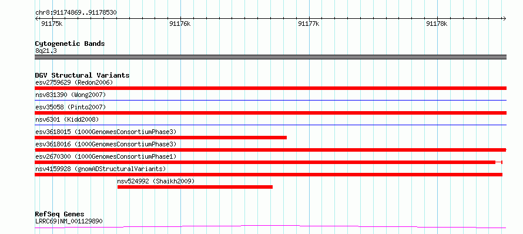This screenshot has width=523, height=234.
Task: Click the right arrowhead of the ruler
Action: click(504, 18)
